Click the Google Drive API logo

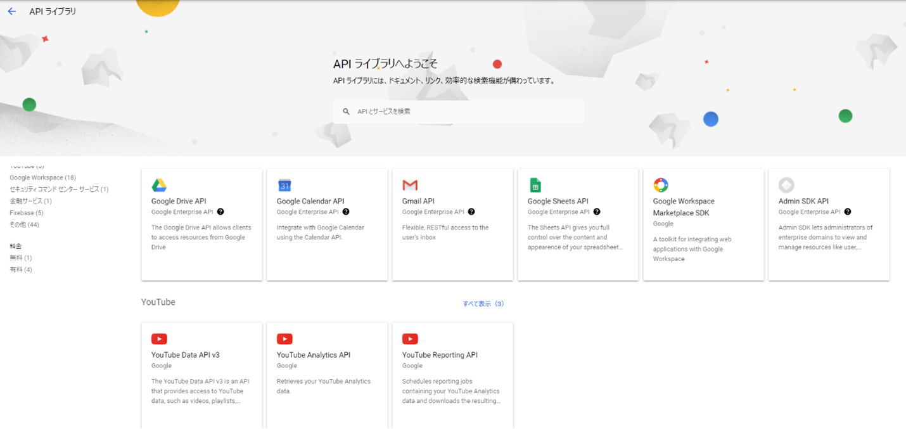coord(159,185)
